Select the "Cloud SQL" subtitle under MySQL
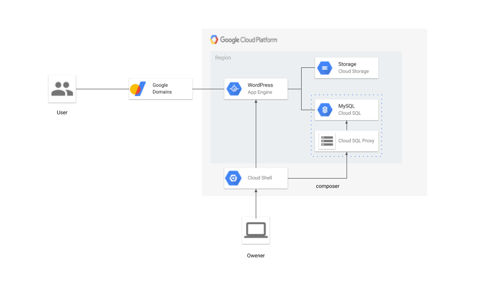The image size is (501, 282). pyautogui.click(x=350, y=113)
